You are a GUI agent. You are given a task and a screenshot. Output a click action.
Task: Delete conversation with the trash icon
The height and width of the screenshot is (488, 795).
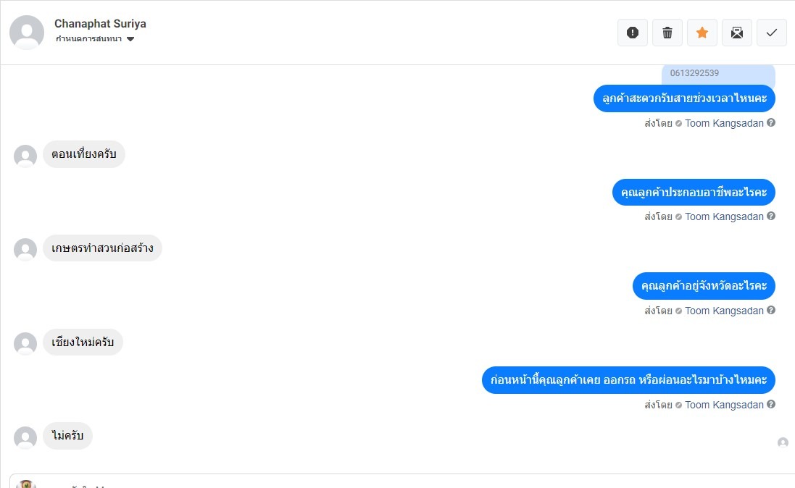(667, 33)
